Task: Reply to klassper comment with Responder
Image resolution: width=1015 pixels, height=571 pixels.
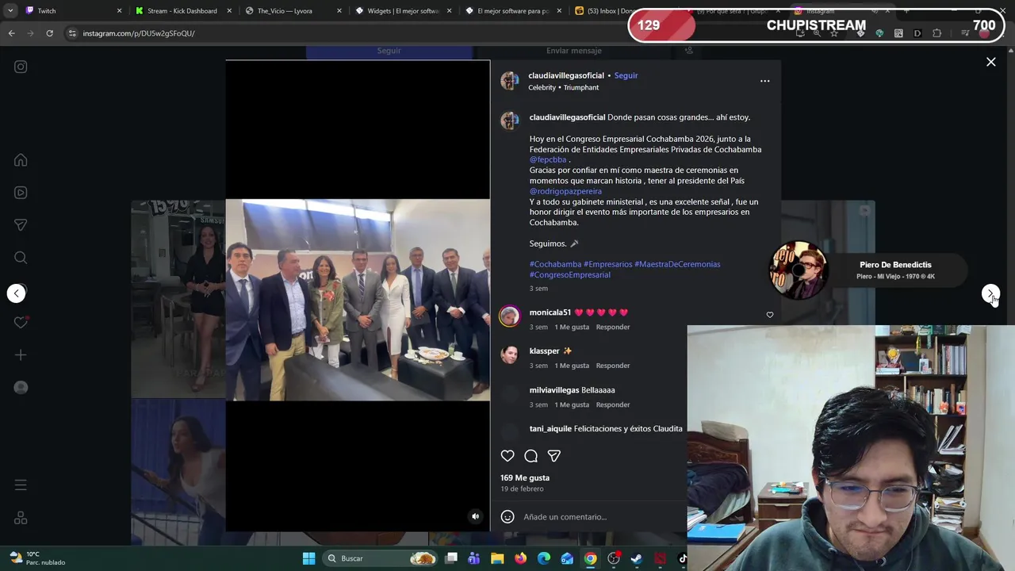Action: pos(613,366)
